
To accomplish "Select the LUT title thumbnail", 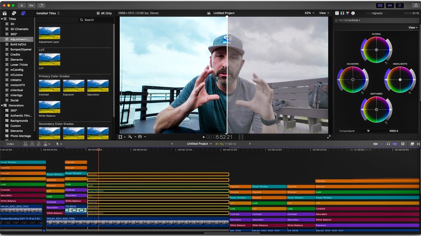I will click(x=49, y=59).
